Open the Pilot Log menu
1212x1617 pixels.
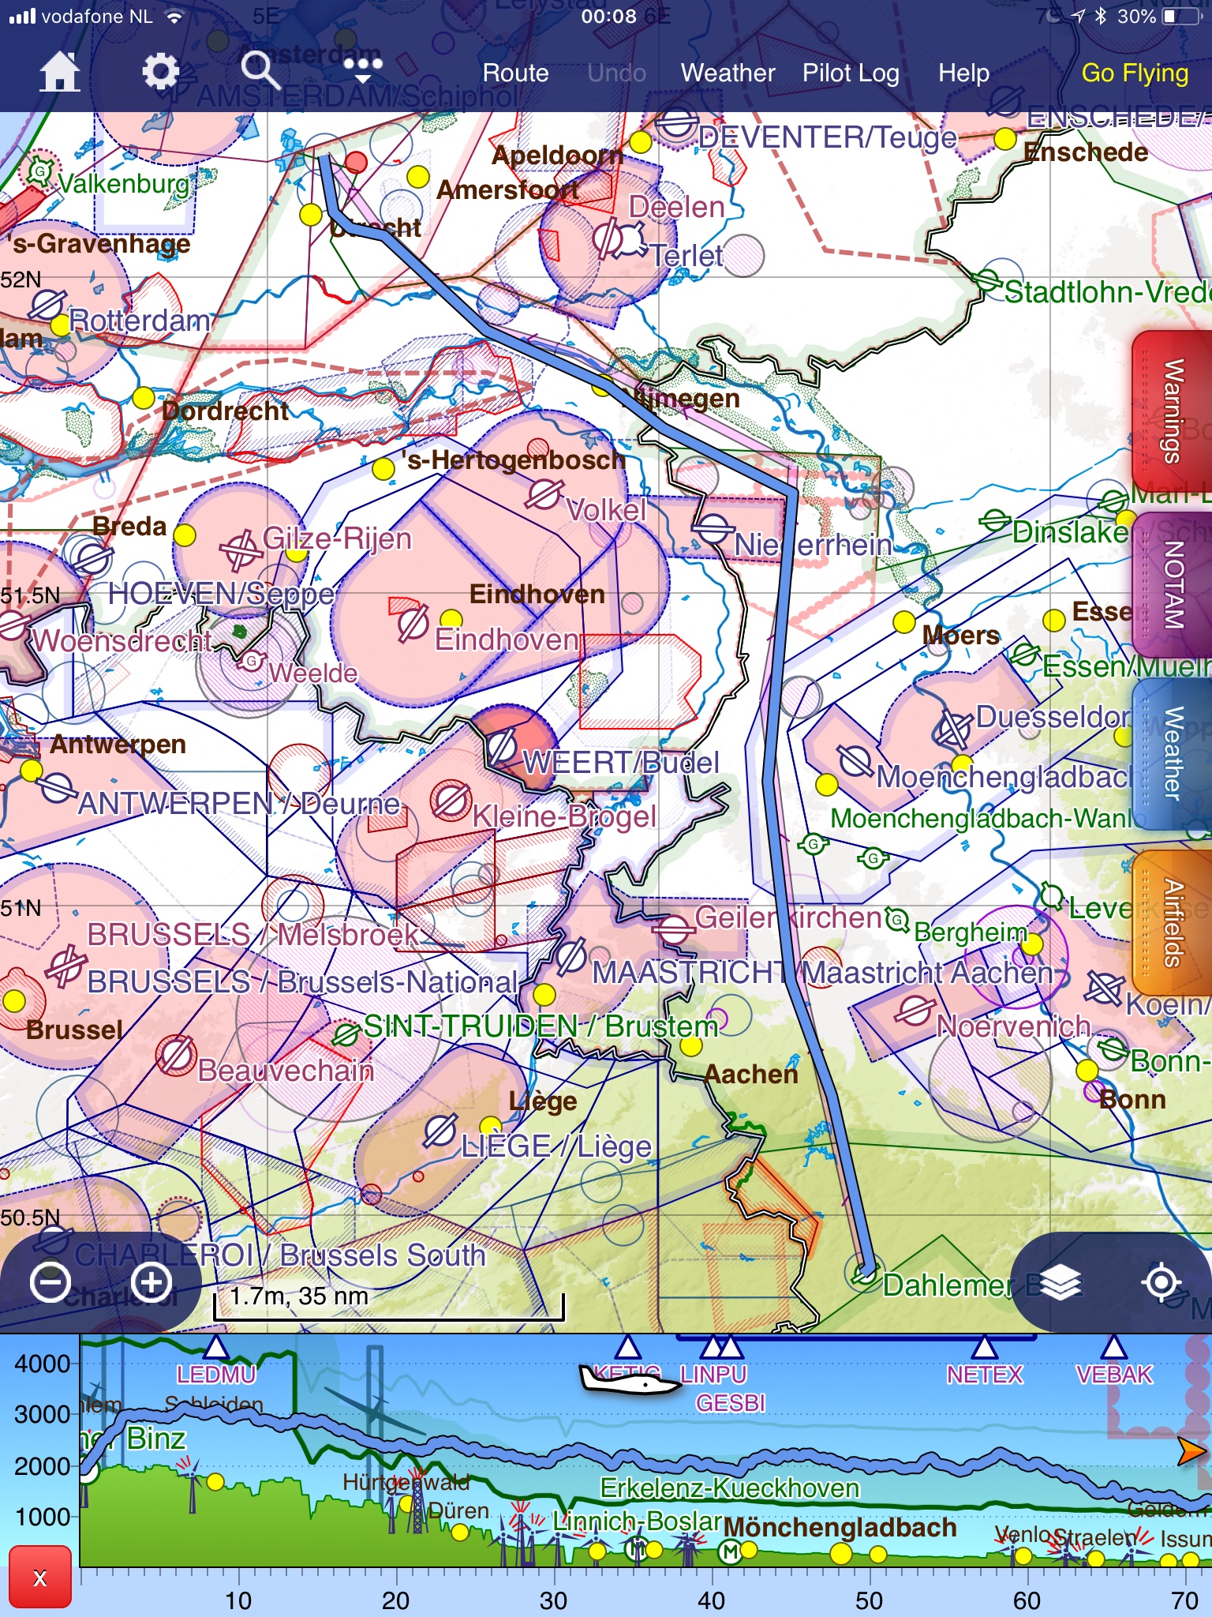coord(851,73)
